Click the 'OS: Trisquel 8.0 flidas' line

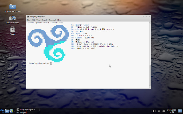pyautogui.click(x=84, y=27)
